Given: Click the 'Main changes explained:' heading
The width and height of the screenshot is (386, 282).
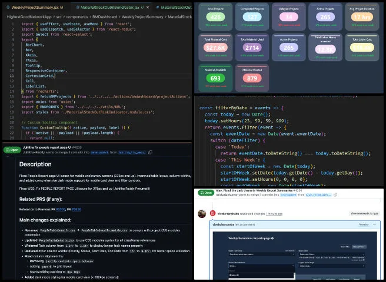Looking at the screenshot, I should point(45,220).
